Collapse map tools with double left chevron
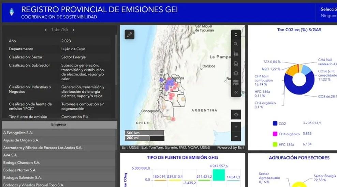The image size is (337, 187). (x=236, y=92)
